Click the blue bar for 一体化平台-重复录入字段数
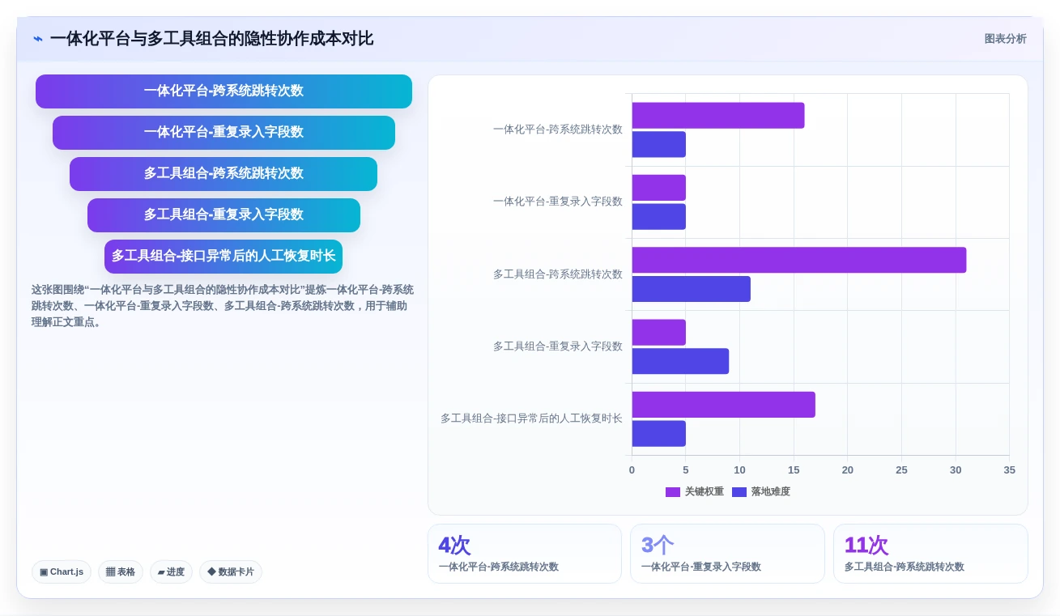The width and height of the screenshot is (1060, 616). (x=659, y=217)
